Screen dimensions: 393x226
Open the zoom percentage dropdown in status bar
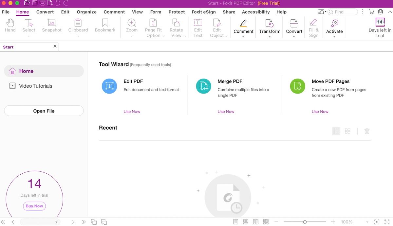367,222
